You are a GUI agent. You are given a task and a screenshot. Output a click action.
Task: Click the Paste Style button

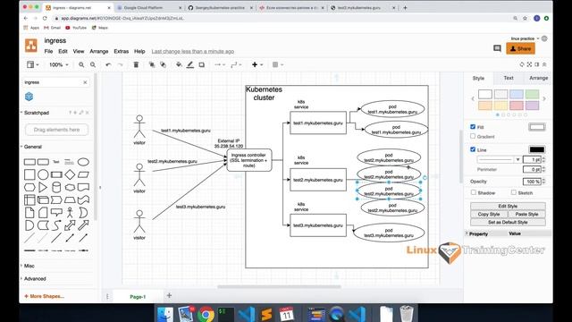point(526,214)
